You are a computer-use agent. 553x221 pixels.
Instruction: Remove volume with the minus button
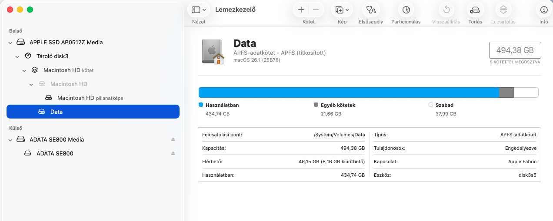(316, 10)
